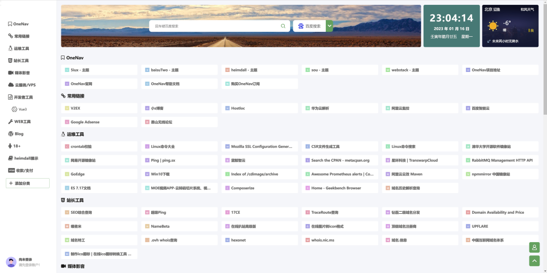Open OneNav官网 link

tap(99, 84)
